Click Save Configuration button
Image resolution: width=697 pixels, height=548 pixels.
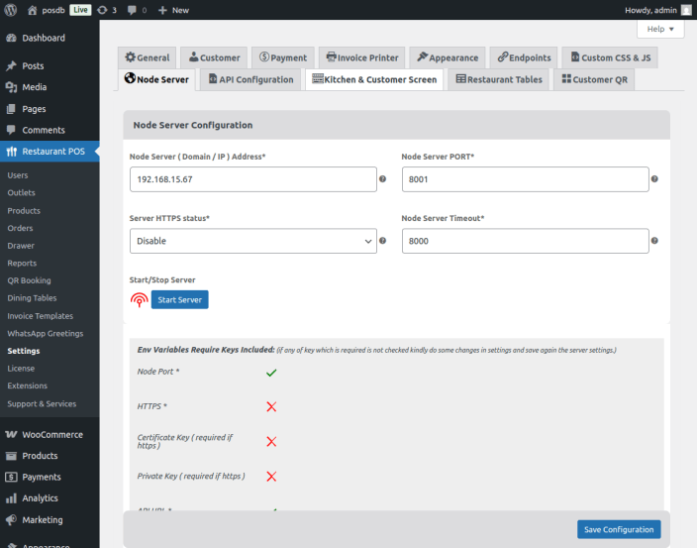(x=618, y=529)
